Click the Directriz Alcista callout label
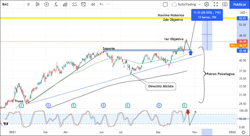The image size is (250, 136). [x=161, y=86]
